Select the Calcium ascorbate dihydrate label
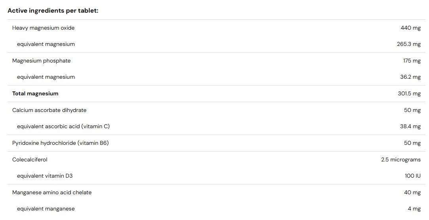This screenshot has width=429, height=220. pos(49,110)
